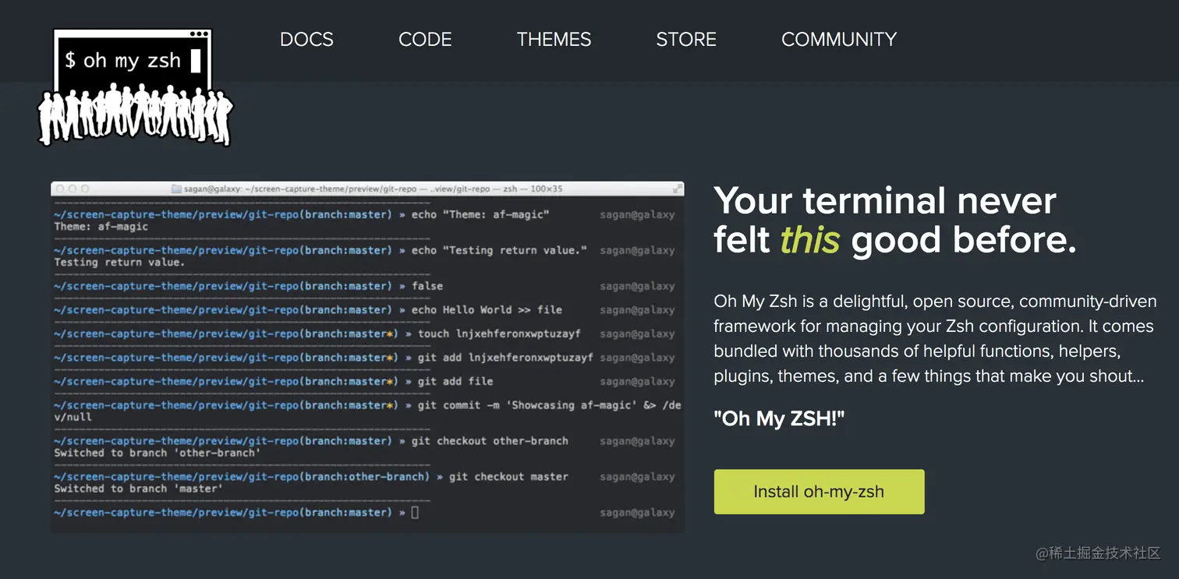Viewport: 1179px width, 579px height.
Task: Open the DOCS menu item
Action: click(x=306, y=40)
